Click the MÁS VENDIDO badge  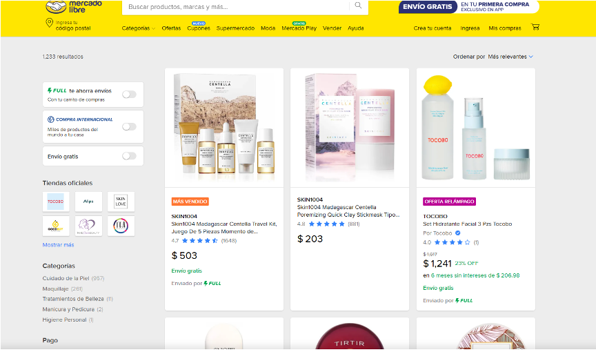pyautogui.click(x=190, y=202)
